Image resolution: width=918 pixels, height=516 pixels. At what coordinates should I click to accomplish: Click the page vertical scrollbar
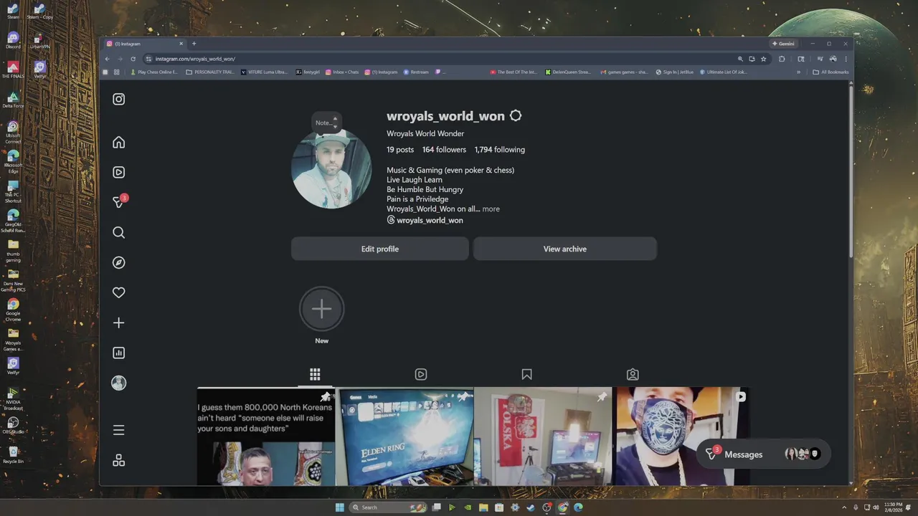tap(851, 171)
